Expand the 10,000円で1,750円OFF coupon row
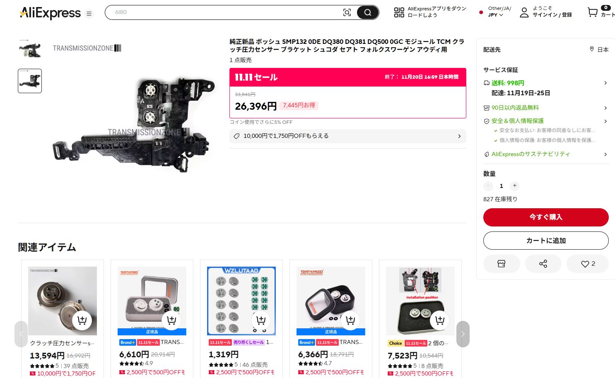Screen dimensions: 615x378 coord(459,136)
